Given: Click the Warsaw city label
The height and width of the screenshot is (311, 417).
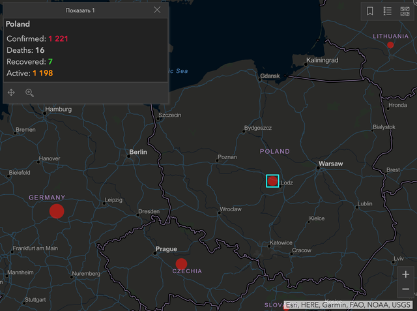Looking at the screenshot, I should point(330,164).
